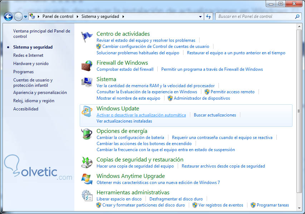305x214 pixels.
Task: Click Sistema y seguridad breadcrumb
Action: 100,16
